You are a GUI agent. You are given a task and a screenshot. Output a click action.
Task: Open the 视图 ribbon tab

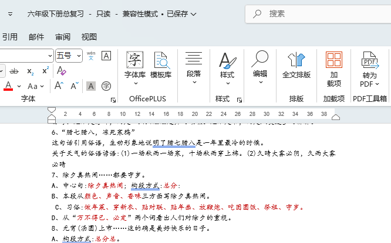click(89, 37)
